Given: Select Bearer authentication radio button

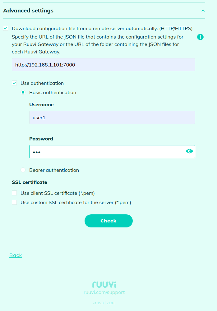Looking at the screenshot, I should pos(23,170).
